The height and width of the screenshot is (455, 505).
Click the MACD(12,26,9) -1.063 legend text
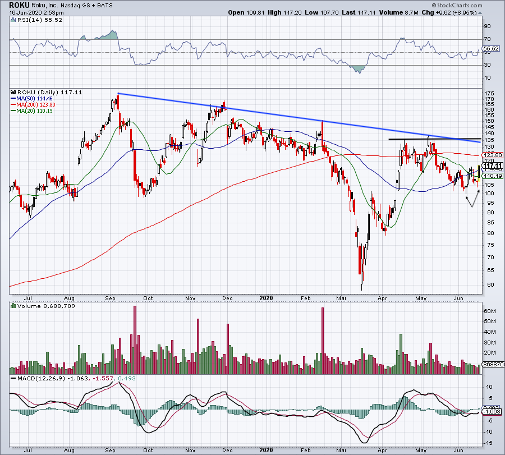coord(53,378)
